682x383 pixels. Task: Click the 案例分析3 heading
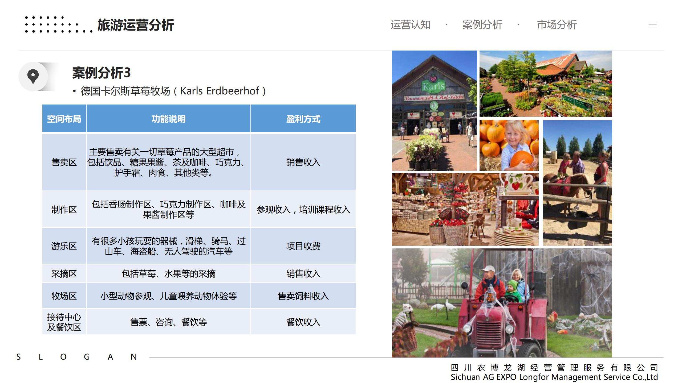pyautogui.click(x=101, y=73)
